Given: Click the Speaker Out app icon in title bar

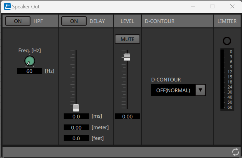Looking at the screenshot, I should coord(7,6).
